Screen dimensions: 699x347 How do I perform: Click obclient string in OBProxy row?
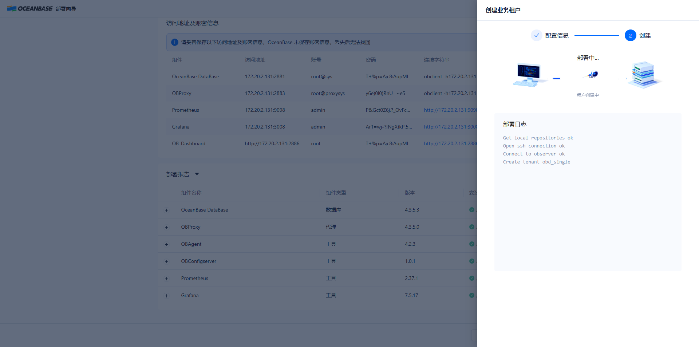point(450,93)
